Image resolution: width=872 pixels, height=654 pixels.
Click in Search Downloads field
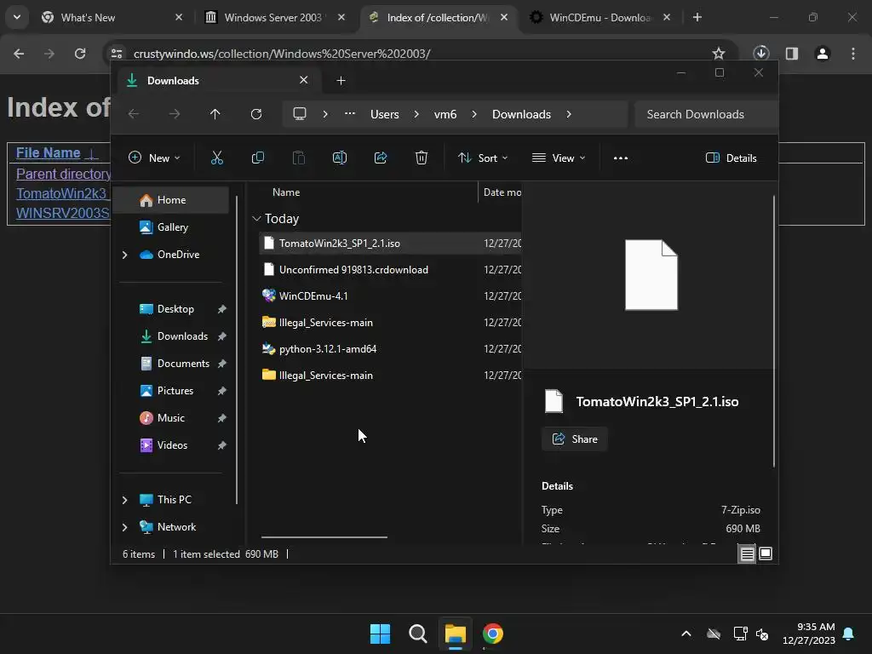(x=706, y=114)
